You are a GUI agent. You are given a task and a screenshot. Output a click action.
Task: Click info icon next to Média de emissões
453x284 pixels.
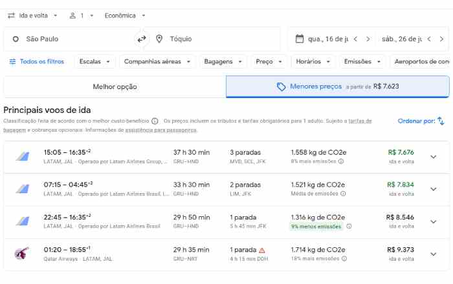tap(343, 194)
